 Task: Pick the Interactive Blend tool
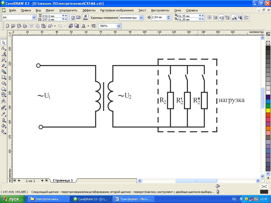pos(4,108)
